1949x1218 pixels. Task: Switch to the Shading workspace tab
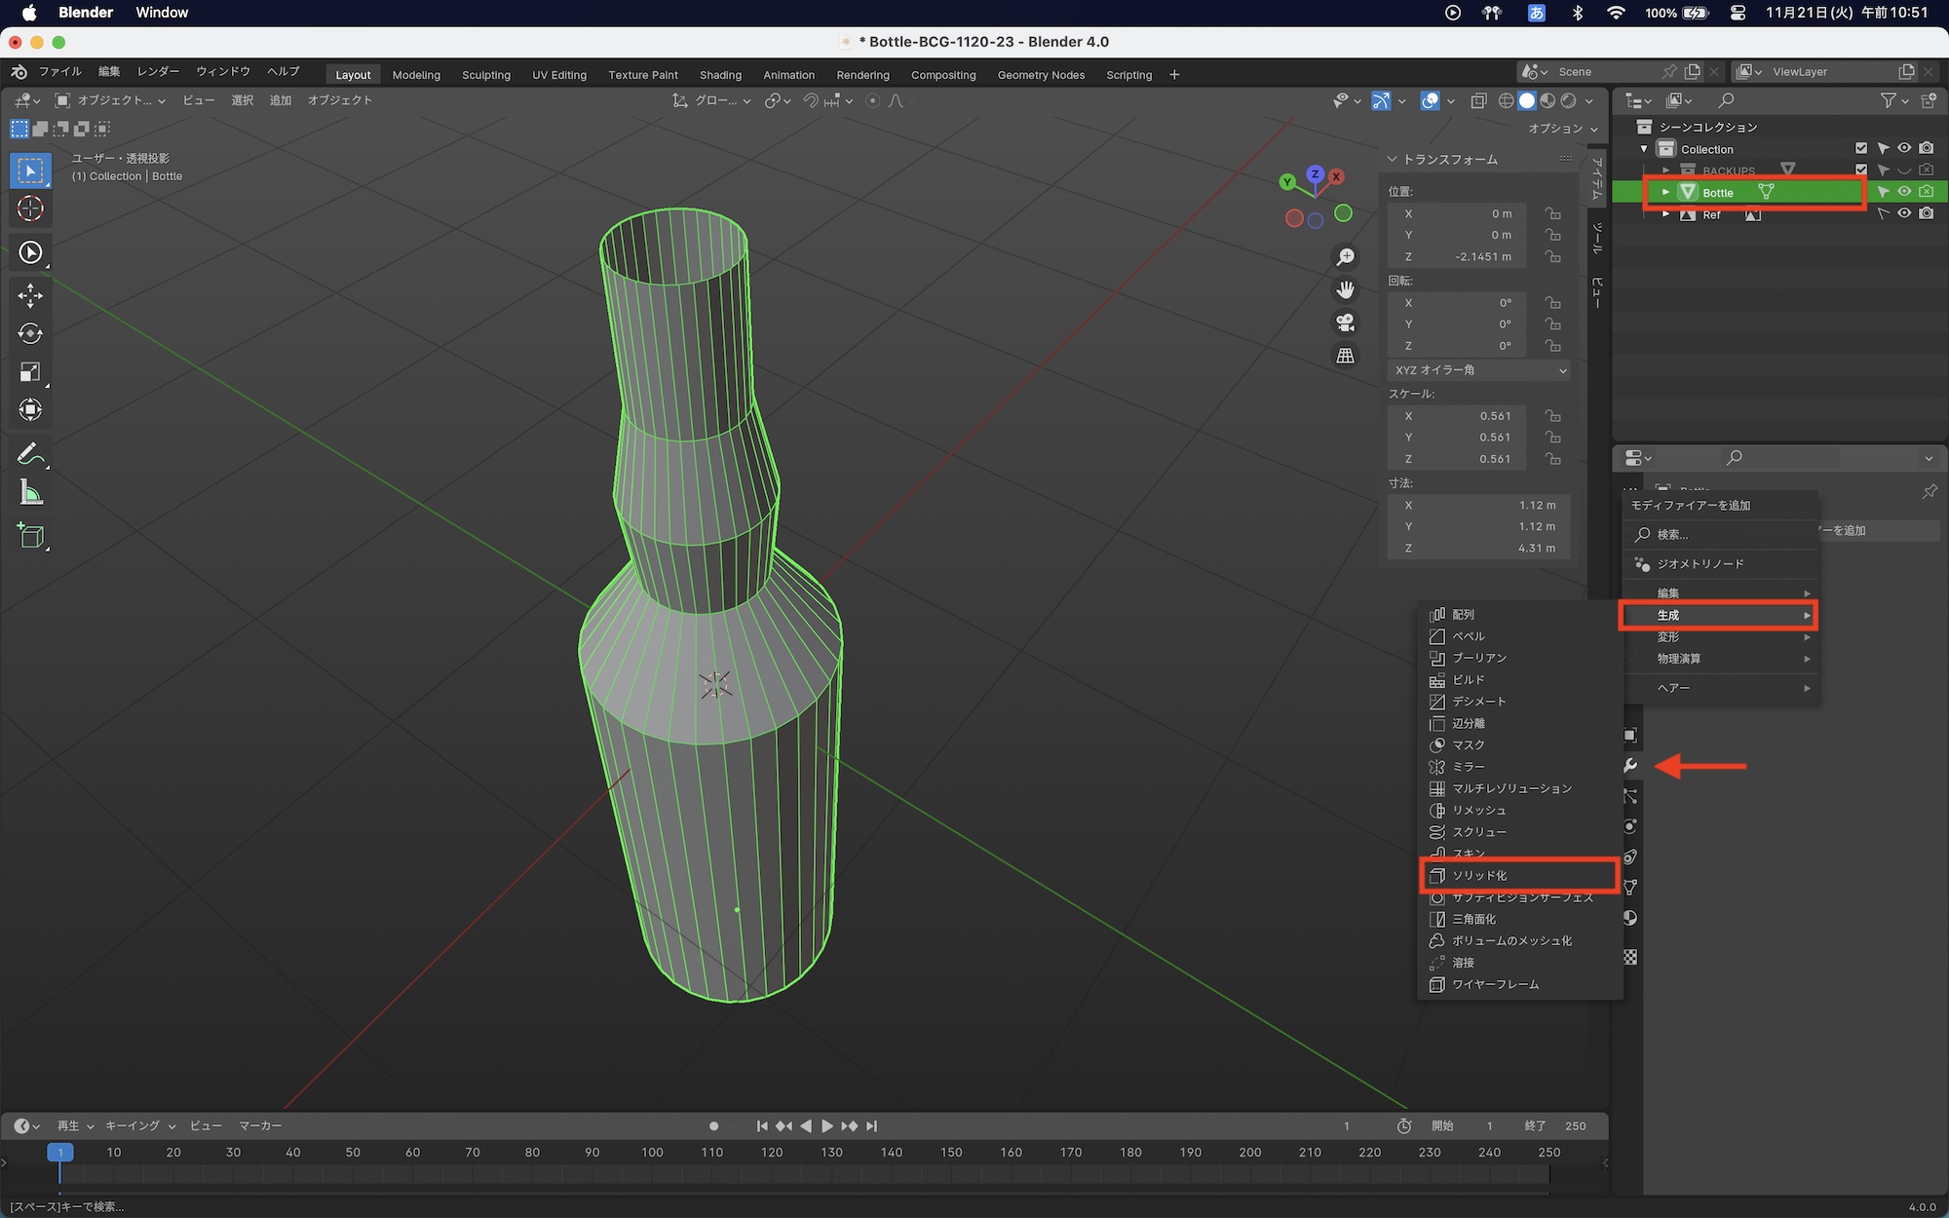click(x=720, y=75)
